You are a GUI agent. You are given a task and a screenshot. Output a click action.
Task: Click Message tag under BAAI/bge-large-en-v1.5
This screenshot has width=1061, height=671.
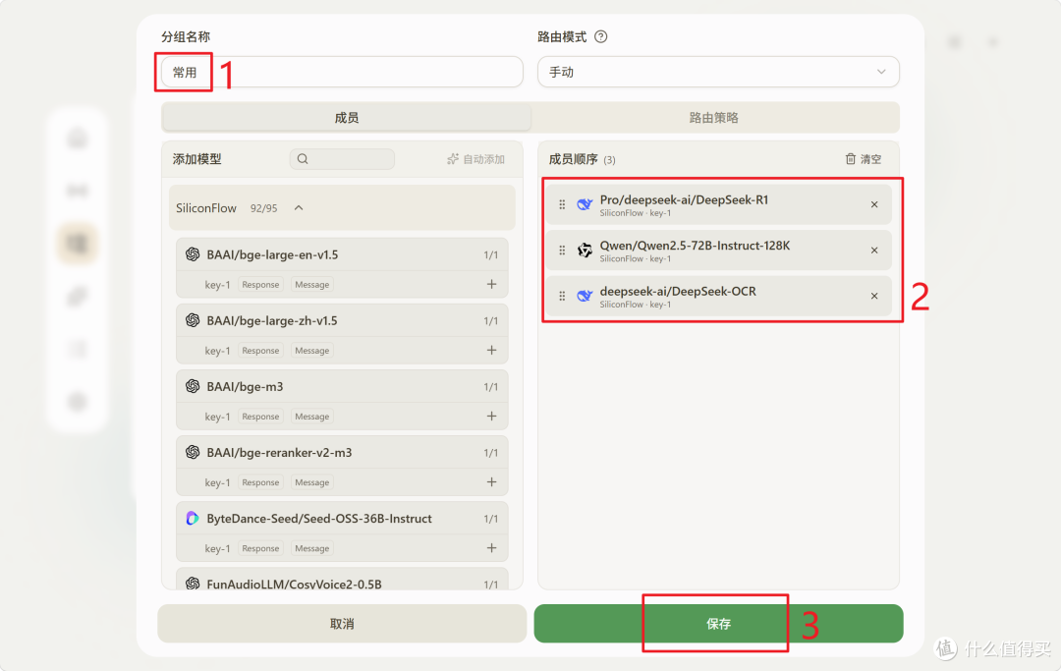[x=312, y=285]
